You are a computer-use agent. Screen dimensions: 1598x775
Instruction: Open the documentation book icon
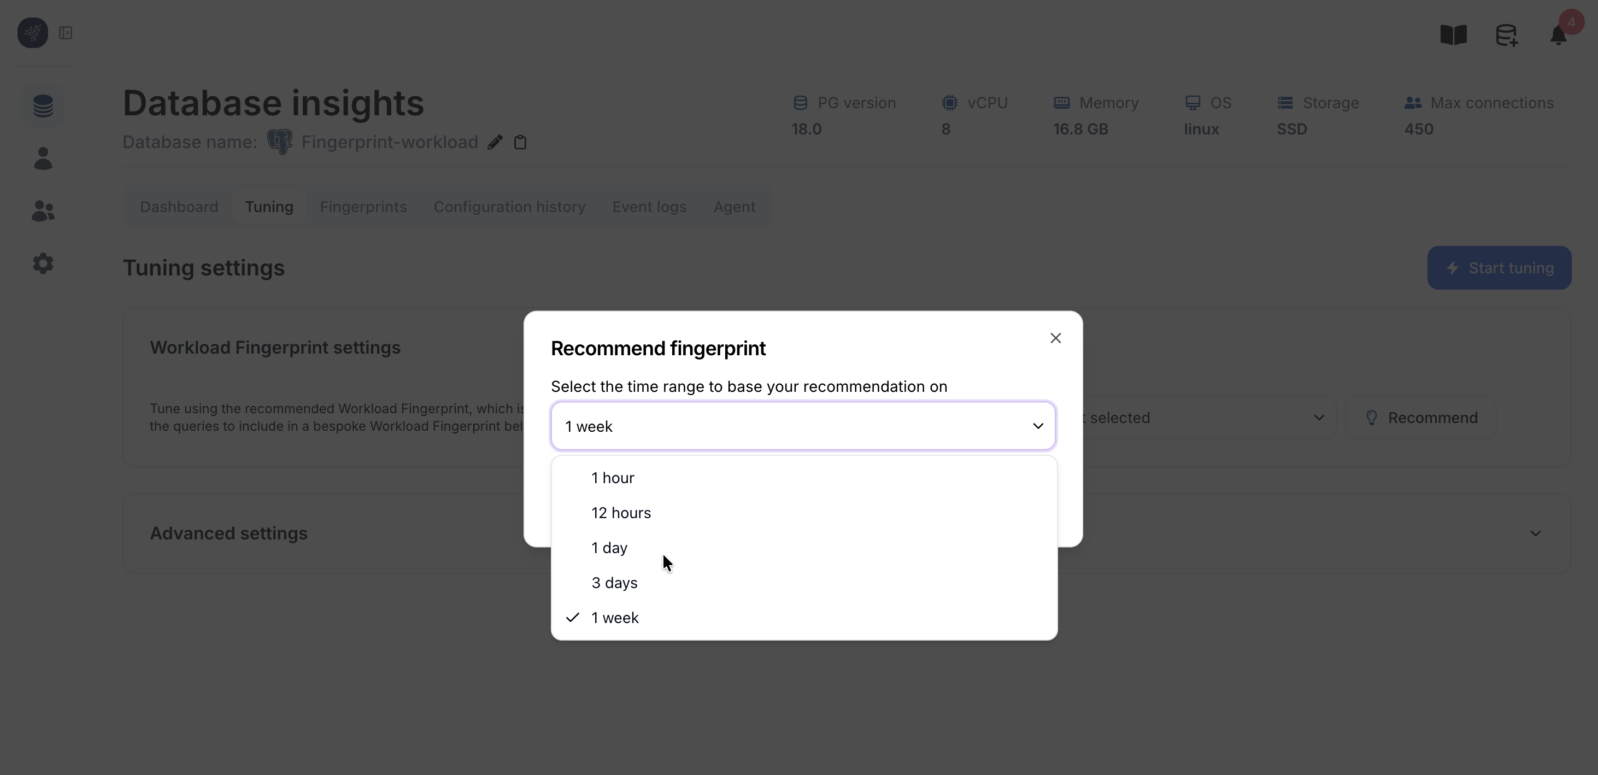click(1453, 35)
